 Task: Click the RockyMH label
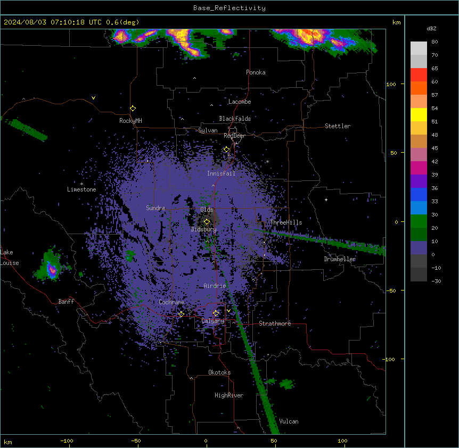[130, 121]
